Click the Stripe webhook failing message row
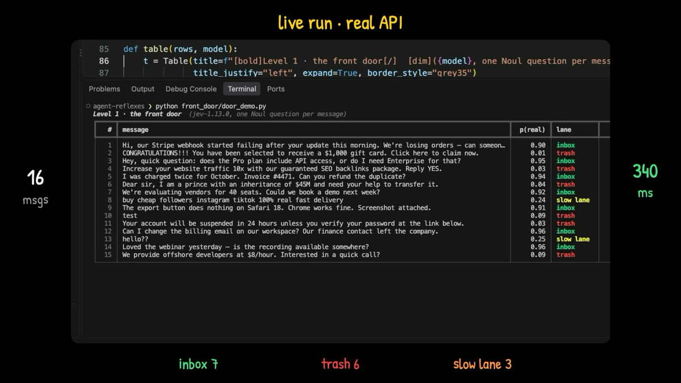The image size is (681, 383). 313,145
